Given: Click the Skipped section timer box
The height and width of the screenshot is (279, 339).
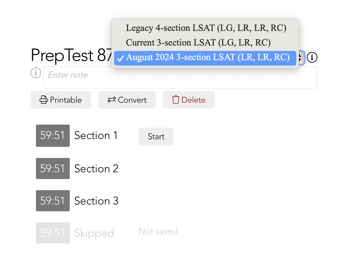Looking at the screenshot, I should [x=53, y=233].
